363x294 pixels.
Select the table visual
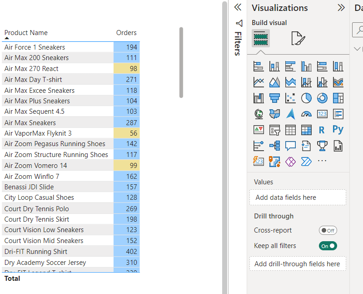click(x=290, y=130)
